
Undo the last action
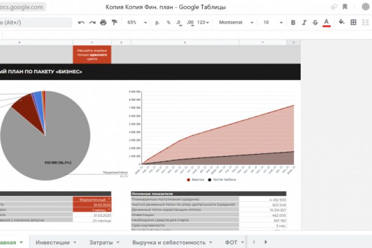click(x=81, y=23)
